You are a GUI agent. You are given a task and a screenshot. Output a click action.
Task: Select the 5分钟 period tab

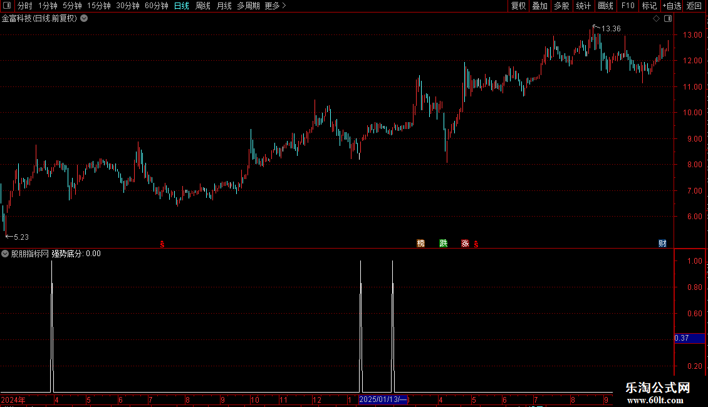pyautogui.click(x=72, y=6)
